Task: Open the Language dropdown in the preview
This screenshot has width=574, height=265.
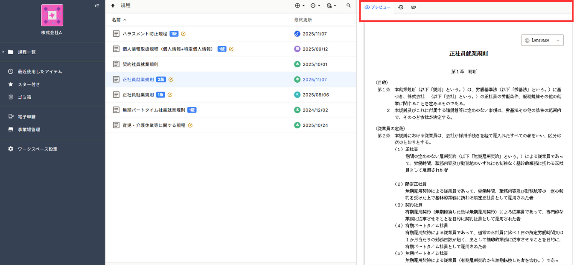Action: coord(542,40)
